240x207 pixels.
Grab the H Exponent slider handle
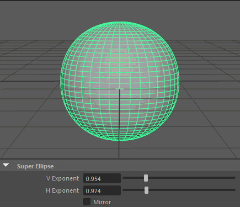[x=146, y=190]
